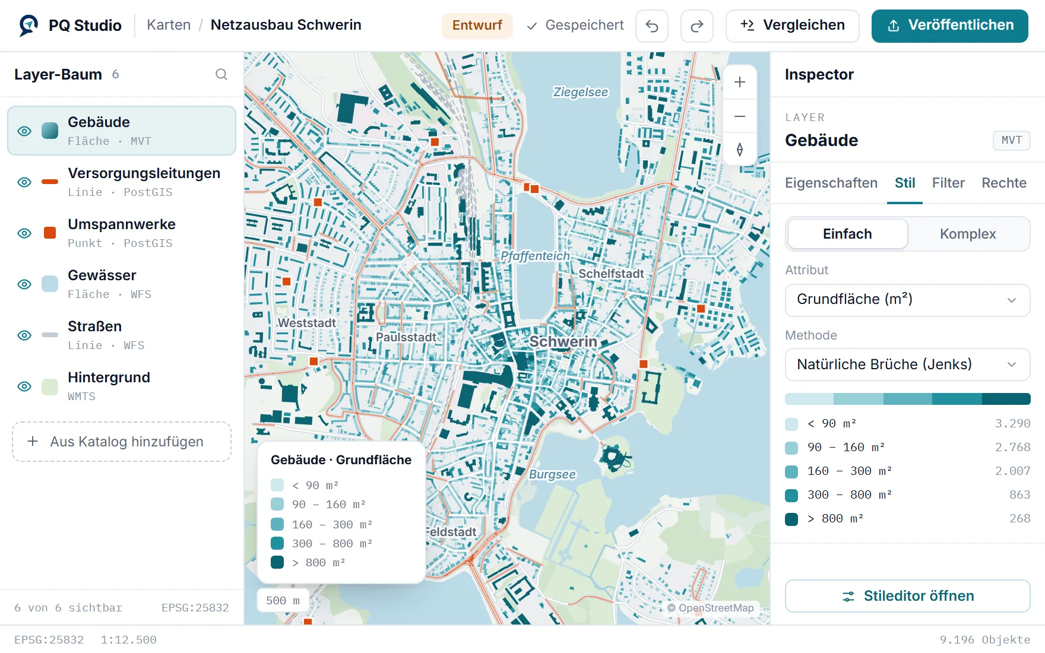Click the MVT badge in the Inspector
1045x653 pixels.
coord(1012,141)
